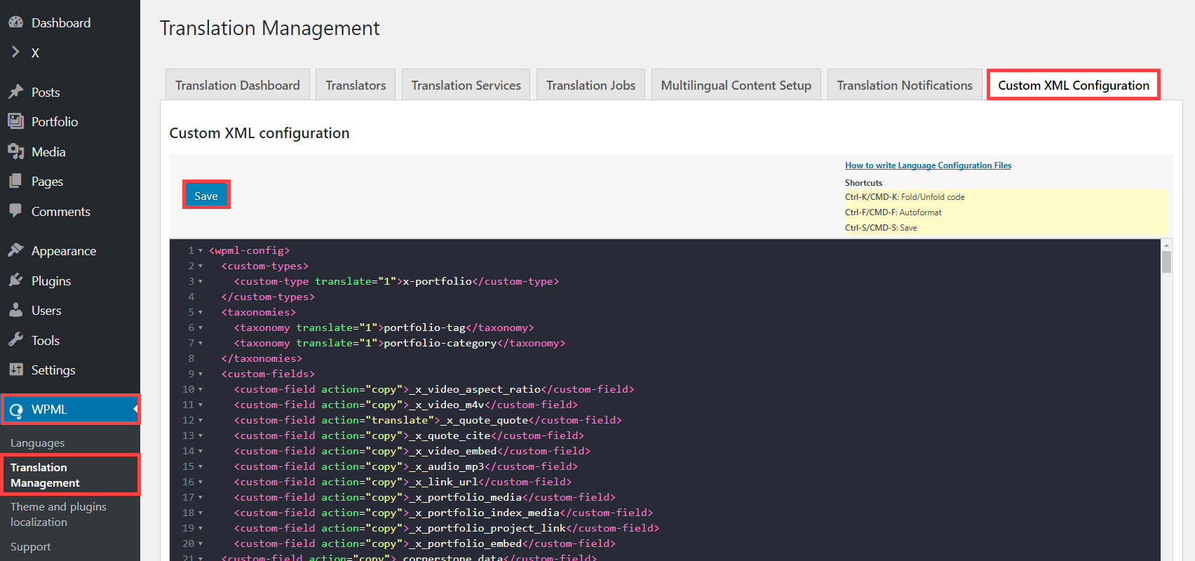Click the Users person icon

(x=15, y=310)
